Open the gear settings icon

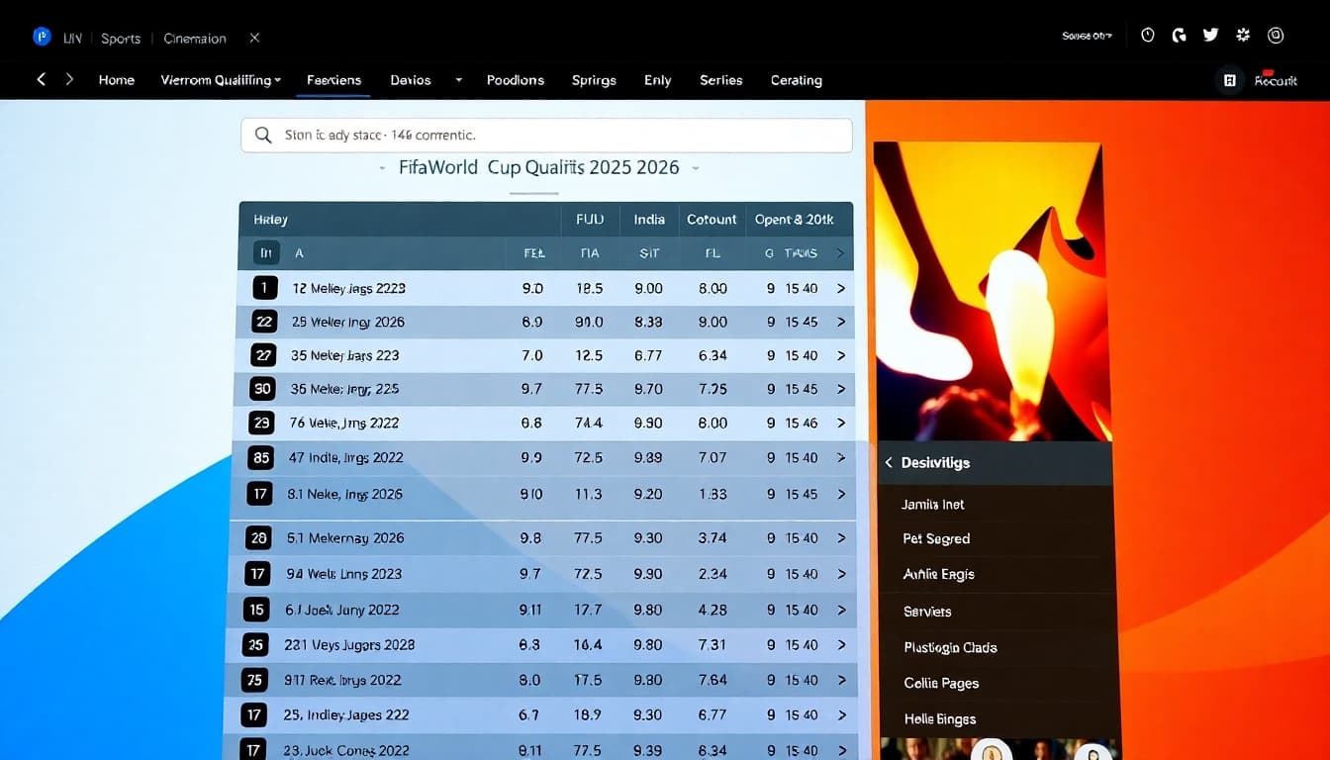click(1243, 36)
